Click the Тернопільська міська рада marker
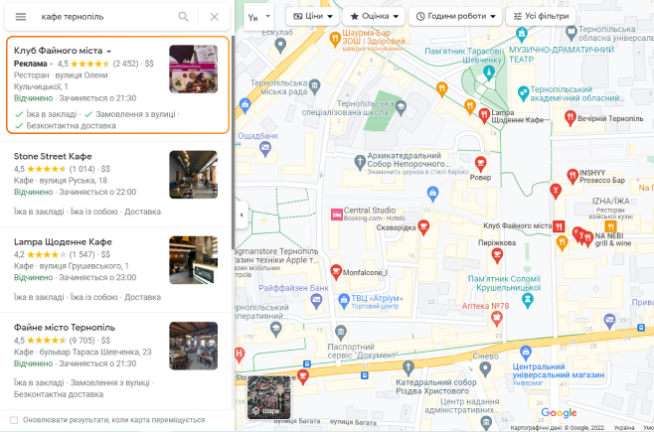 [x=314, y=85]
